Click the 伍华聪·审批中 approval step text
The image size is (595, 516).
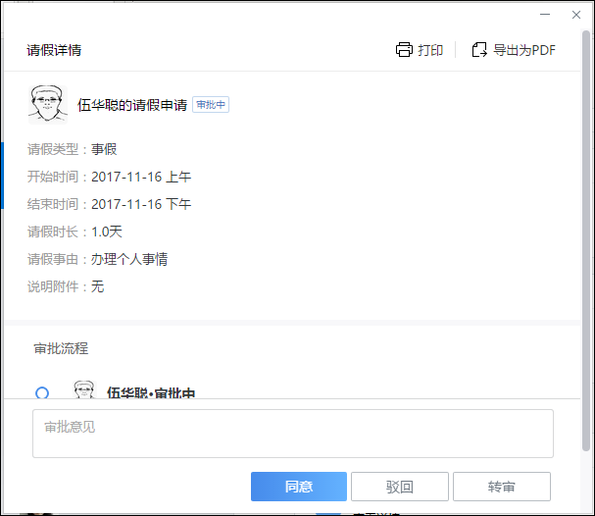[x=151, y=393]
